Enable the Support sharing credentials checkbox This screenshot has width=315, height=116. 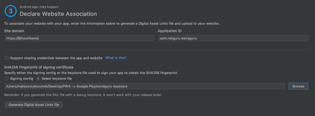tap(7, 58)
